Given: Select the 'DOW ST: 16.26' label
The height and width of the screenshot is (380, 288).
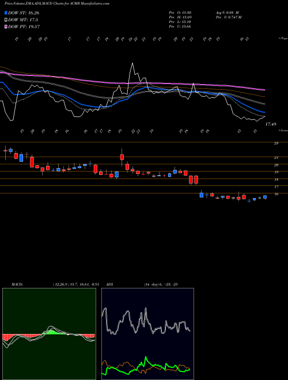Looking at the screenshot, I should point(24,13).
